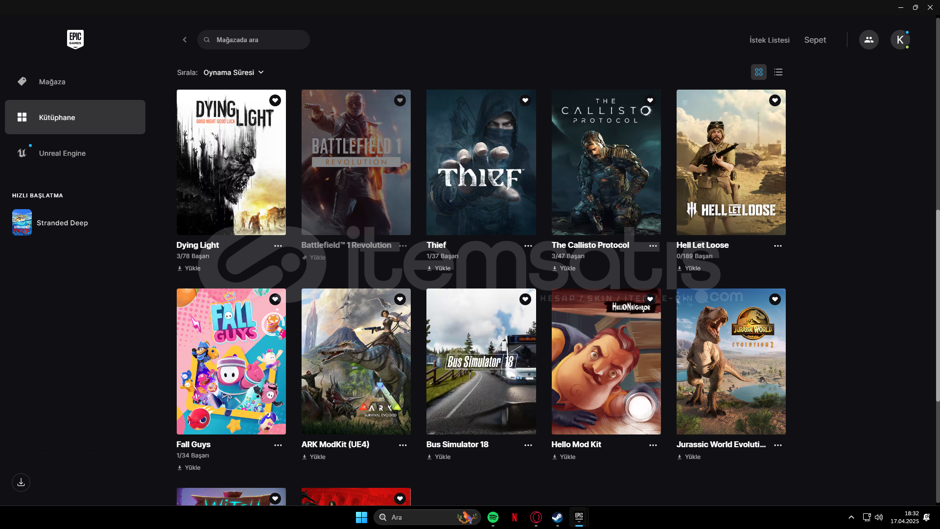Image resolution: width=940 pixels, height=529 pixels.
Task: Toggle favorite heart on The Callisto Protocol
Action: pos(650,100)
